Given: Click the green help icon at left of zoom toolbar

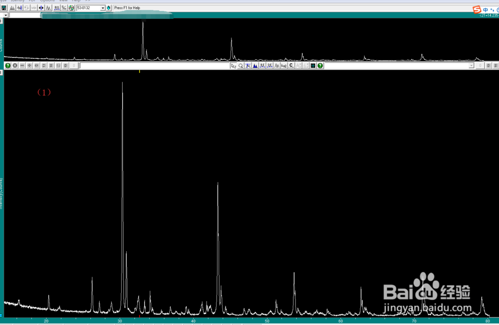Looking at the screenshot, I should 7,65.
